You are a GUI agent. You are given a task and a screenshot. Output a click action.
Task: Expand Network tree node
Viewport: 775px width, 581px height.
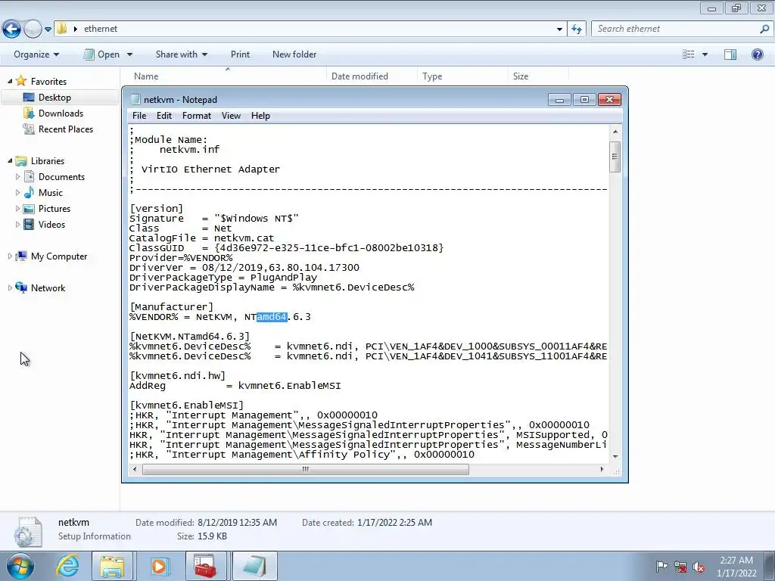click(10, 287)
